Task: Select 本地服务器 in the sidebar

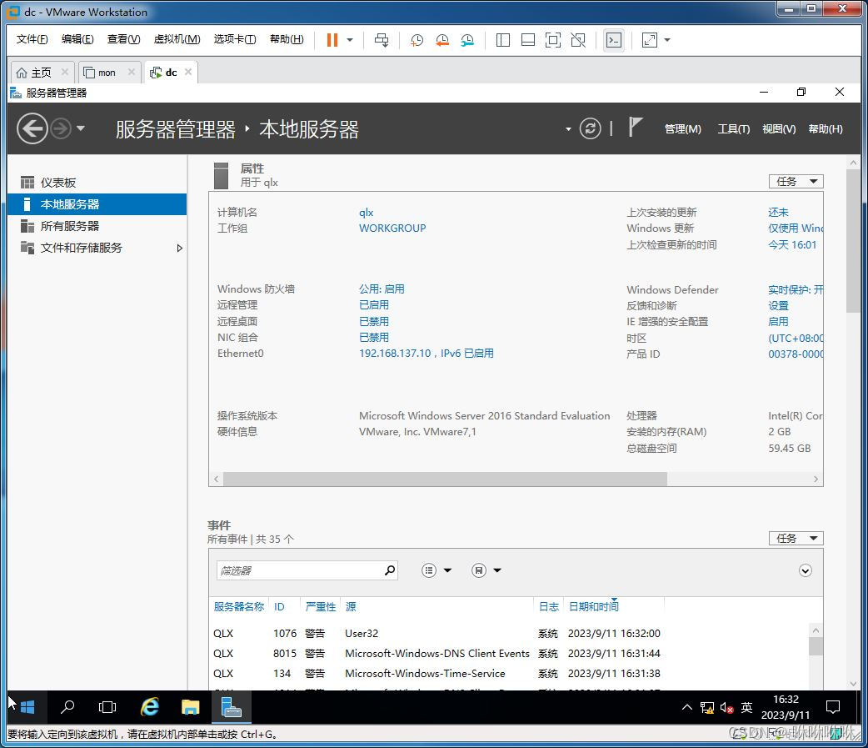Action: pyautogui.click(x=97, y=204)
